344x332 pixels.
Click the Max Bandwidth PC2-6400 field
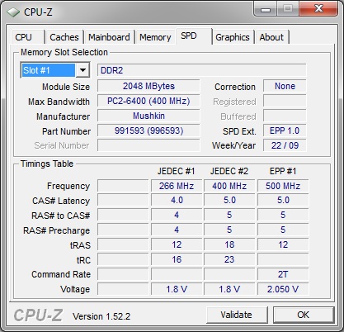[148, 101]
